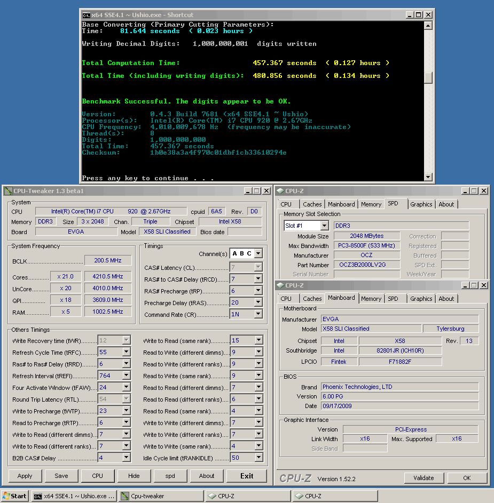Image resolution: width=494 pixels, height=503 pixels.
Task: Switch to Cpu-tweaker in the taskbar
Action: [161, 496]
